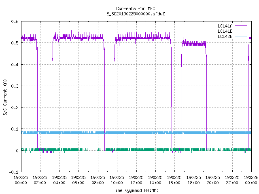259x194 pixels.
Task: Click the y-axis tick value 0.2
Action: (x=15, y=108)
